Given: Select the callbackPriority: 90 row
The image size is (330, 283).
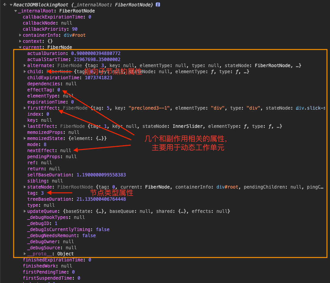Looking at the screenshot, I should [50, 29].
